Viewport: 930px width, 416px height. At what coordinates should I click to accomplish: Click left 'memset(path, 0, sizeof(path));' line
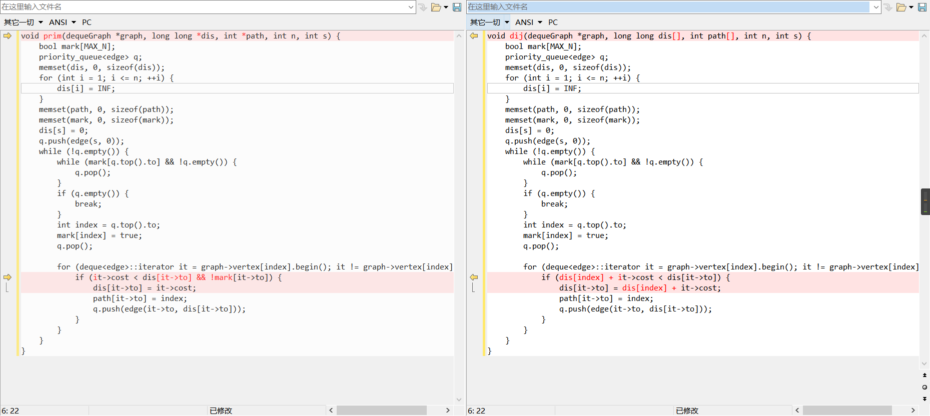pos(107,109)
